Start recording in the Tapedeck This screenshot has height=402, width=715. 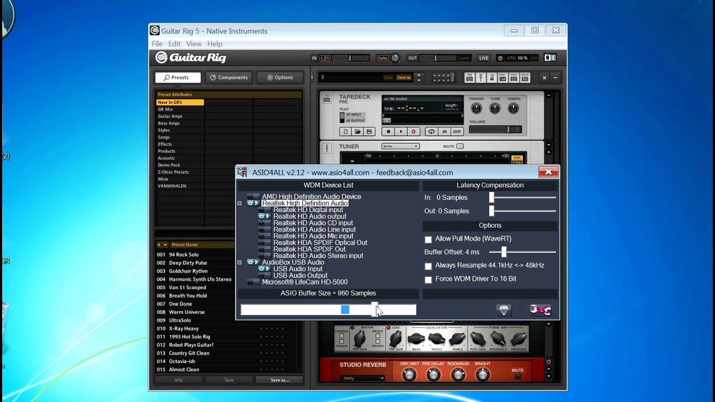[413, 132]
